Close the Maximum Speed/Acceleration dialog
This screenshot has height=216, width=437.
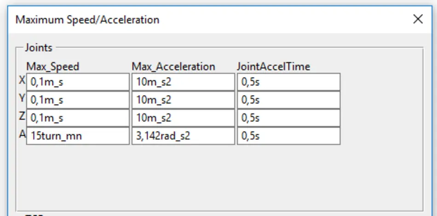pos(418,19)
